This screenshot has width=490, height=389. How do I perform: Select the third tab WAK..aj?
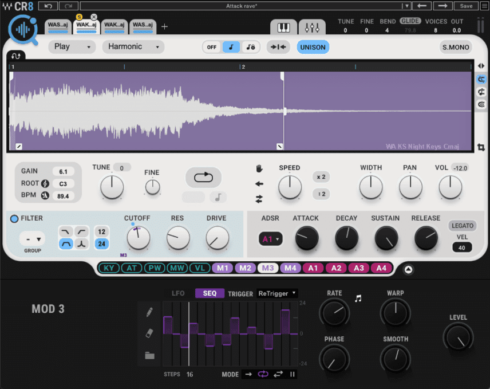point(114,27)
